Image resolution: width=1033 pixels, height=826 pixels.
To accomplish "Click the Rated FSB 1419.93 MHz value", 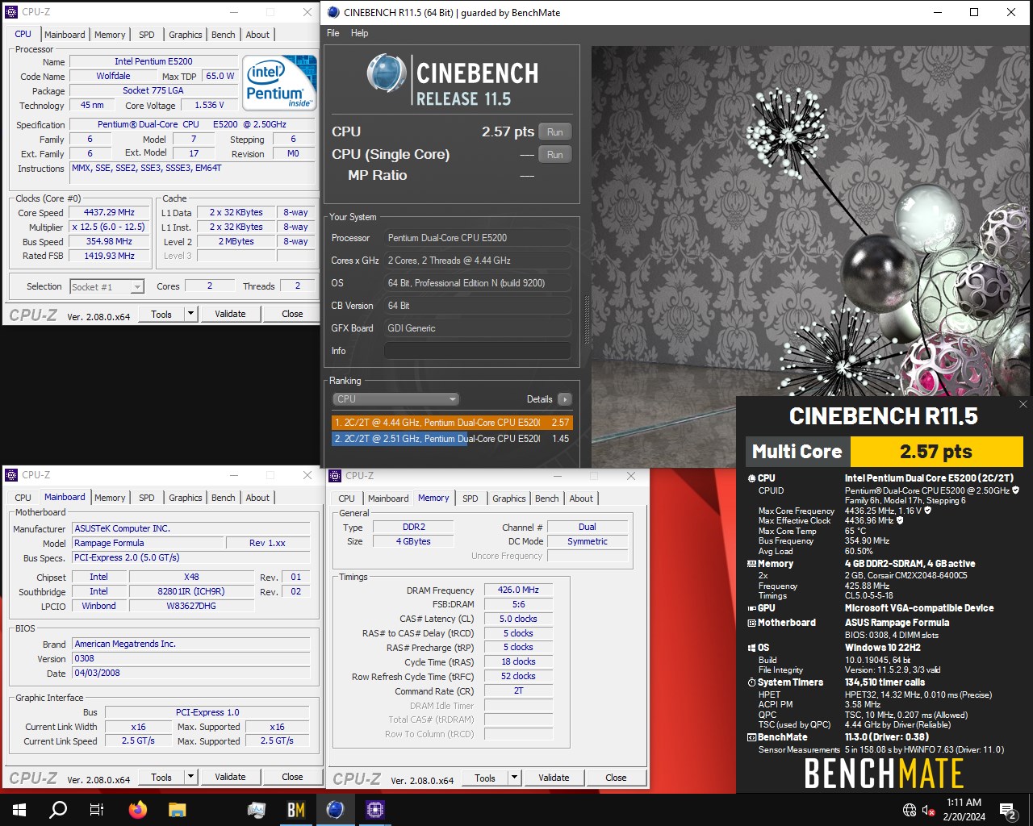I will [x=109, y=256].
